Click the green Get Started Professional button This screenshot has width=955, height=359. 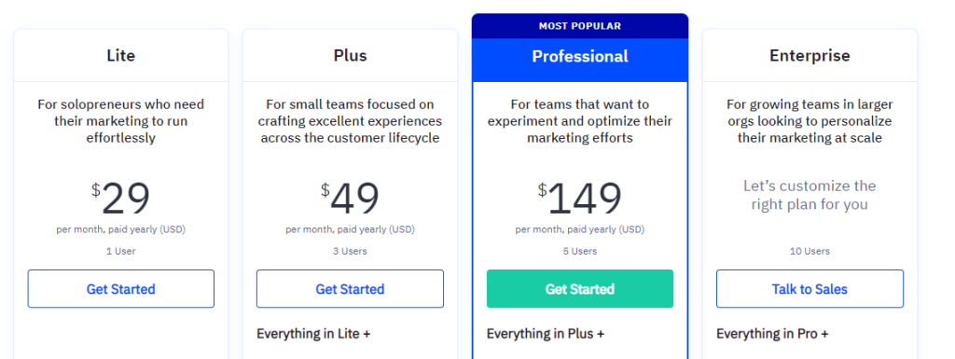(x=580, y=288)
